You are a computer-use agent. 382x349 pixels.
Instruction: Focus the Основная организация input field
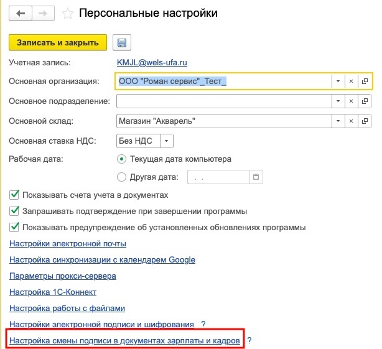(x=224, y=81)
